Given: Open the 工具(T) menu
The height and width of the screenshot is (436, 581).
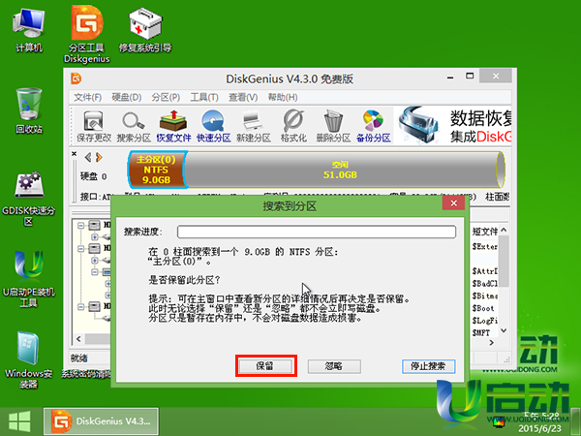Looking at the screenshot, I should click(x=204, y=98).
